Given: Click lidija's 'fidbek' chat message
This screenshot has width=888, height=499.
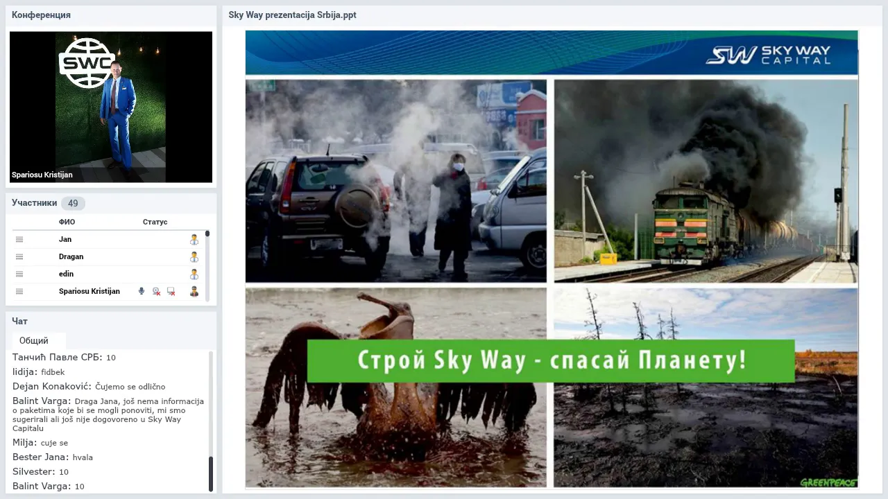Looking at the screenshot, I should tap(38, 372).
